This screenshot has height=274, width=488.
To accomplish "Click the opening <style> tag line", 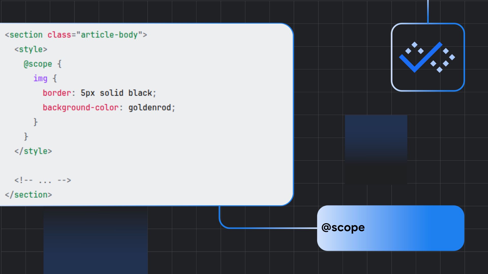I will 31,49.
